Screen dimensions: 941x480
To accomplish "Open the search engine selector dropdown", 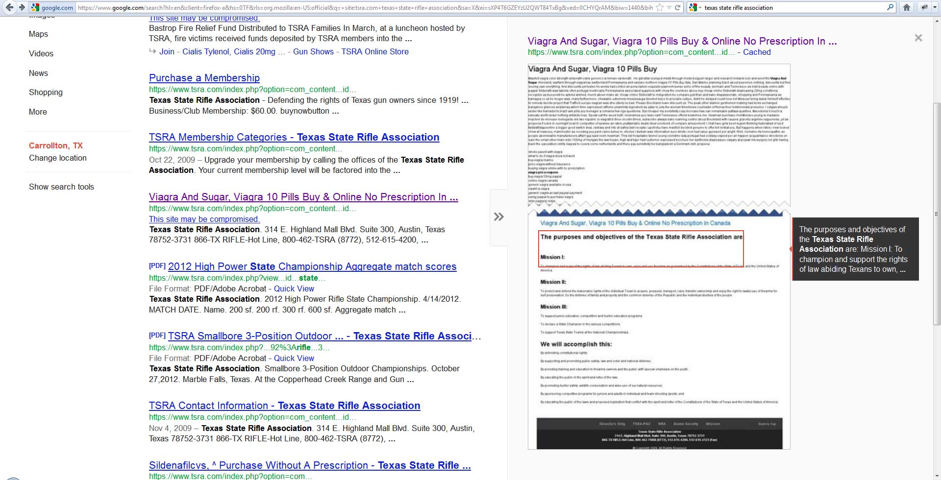I will tap(699, 8).
